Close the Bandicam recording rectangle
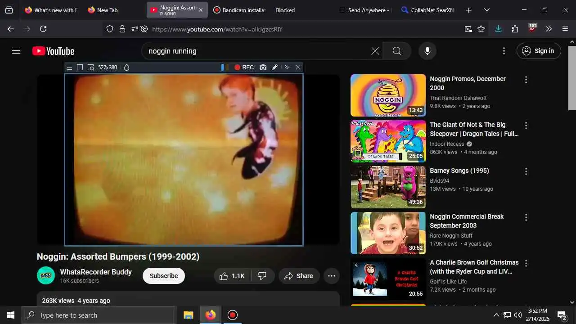 click(x=298, y=67)
